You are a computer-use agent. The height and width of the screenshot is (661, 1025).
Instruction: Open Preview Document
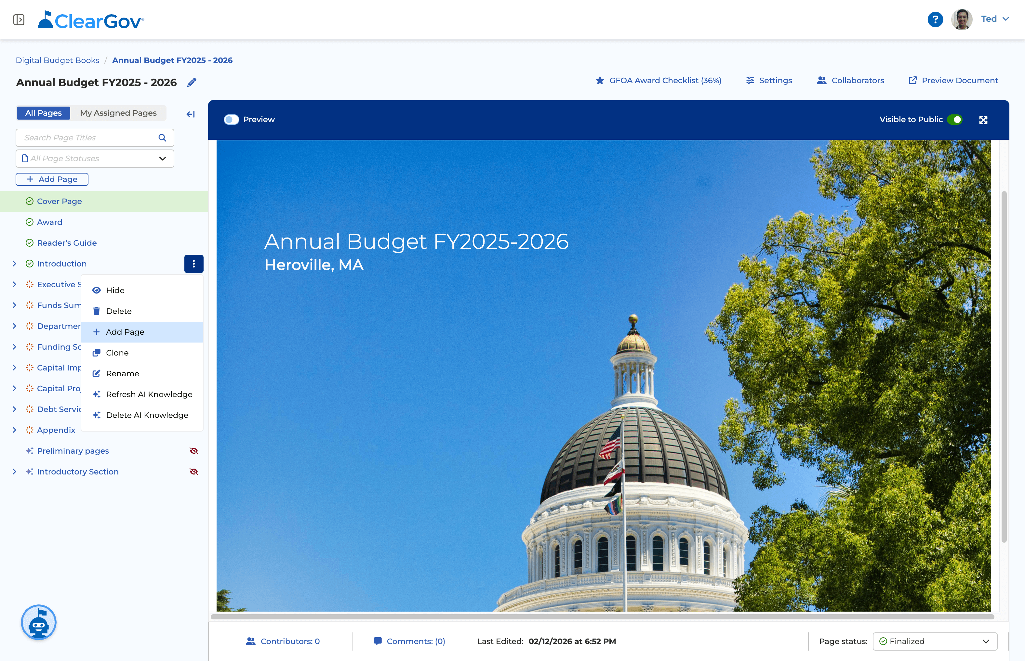[953, 80]
